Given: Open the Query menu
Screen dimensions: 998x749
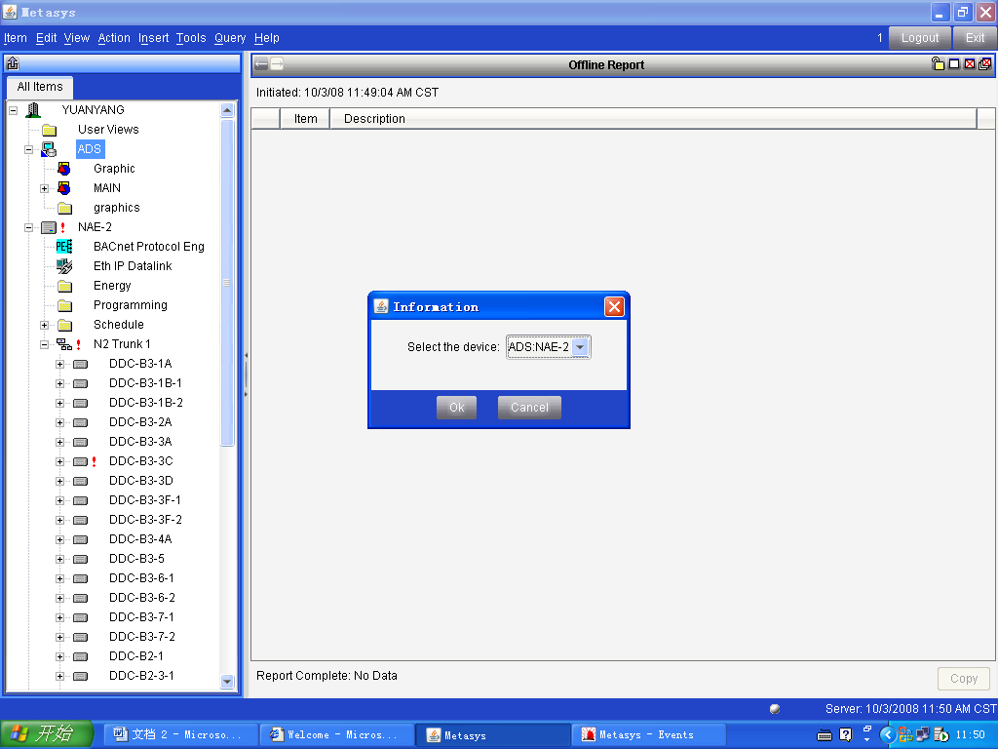Looking at the screenshot, I should (x=230, y=38).
